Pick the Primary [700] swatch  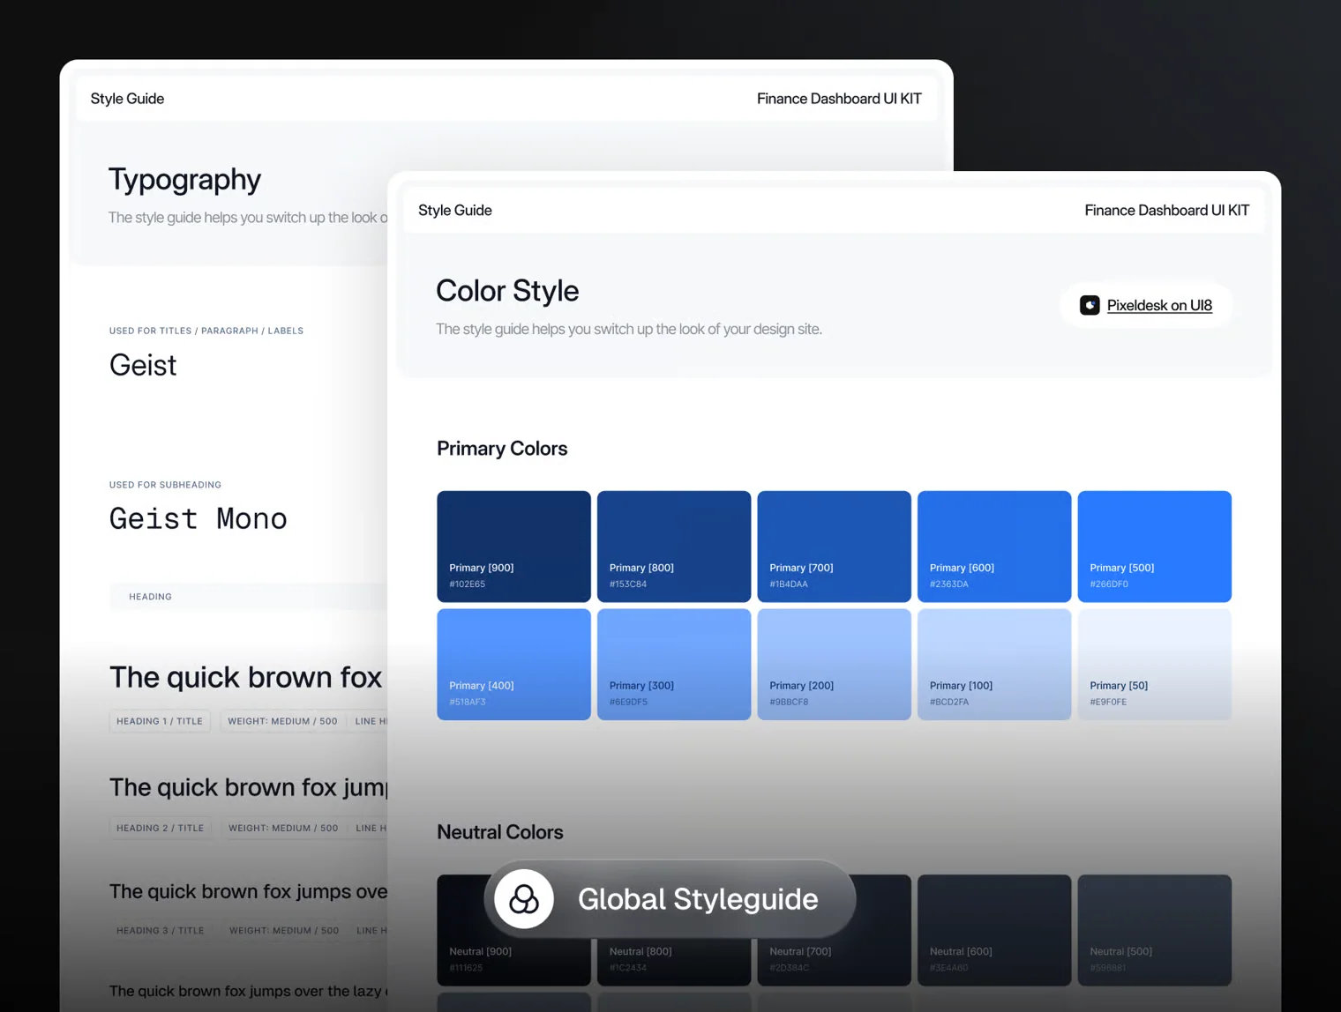[x=834, y=547]
